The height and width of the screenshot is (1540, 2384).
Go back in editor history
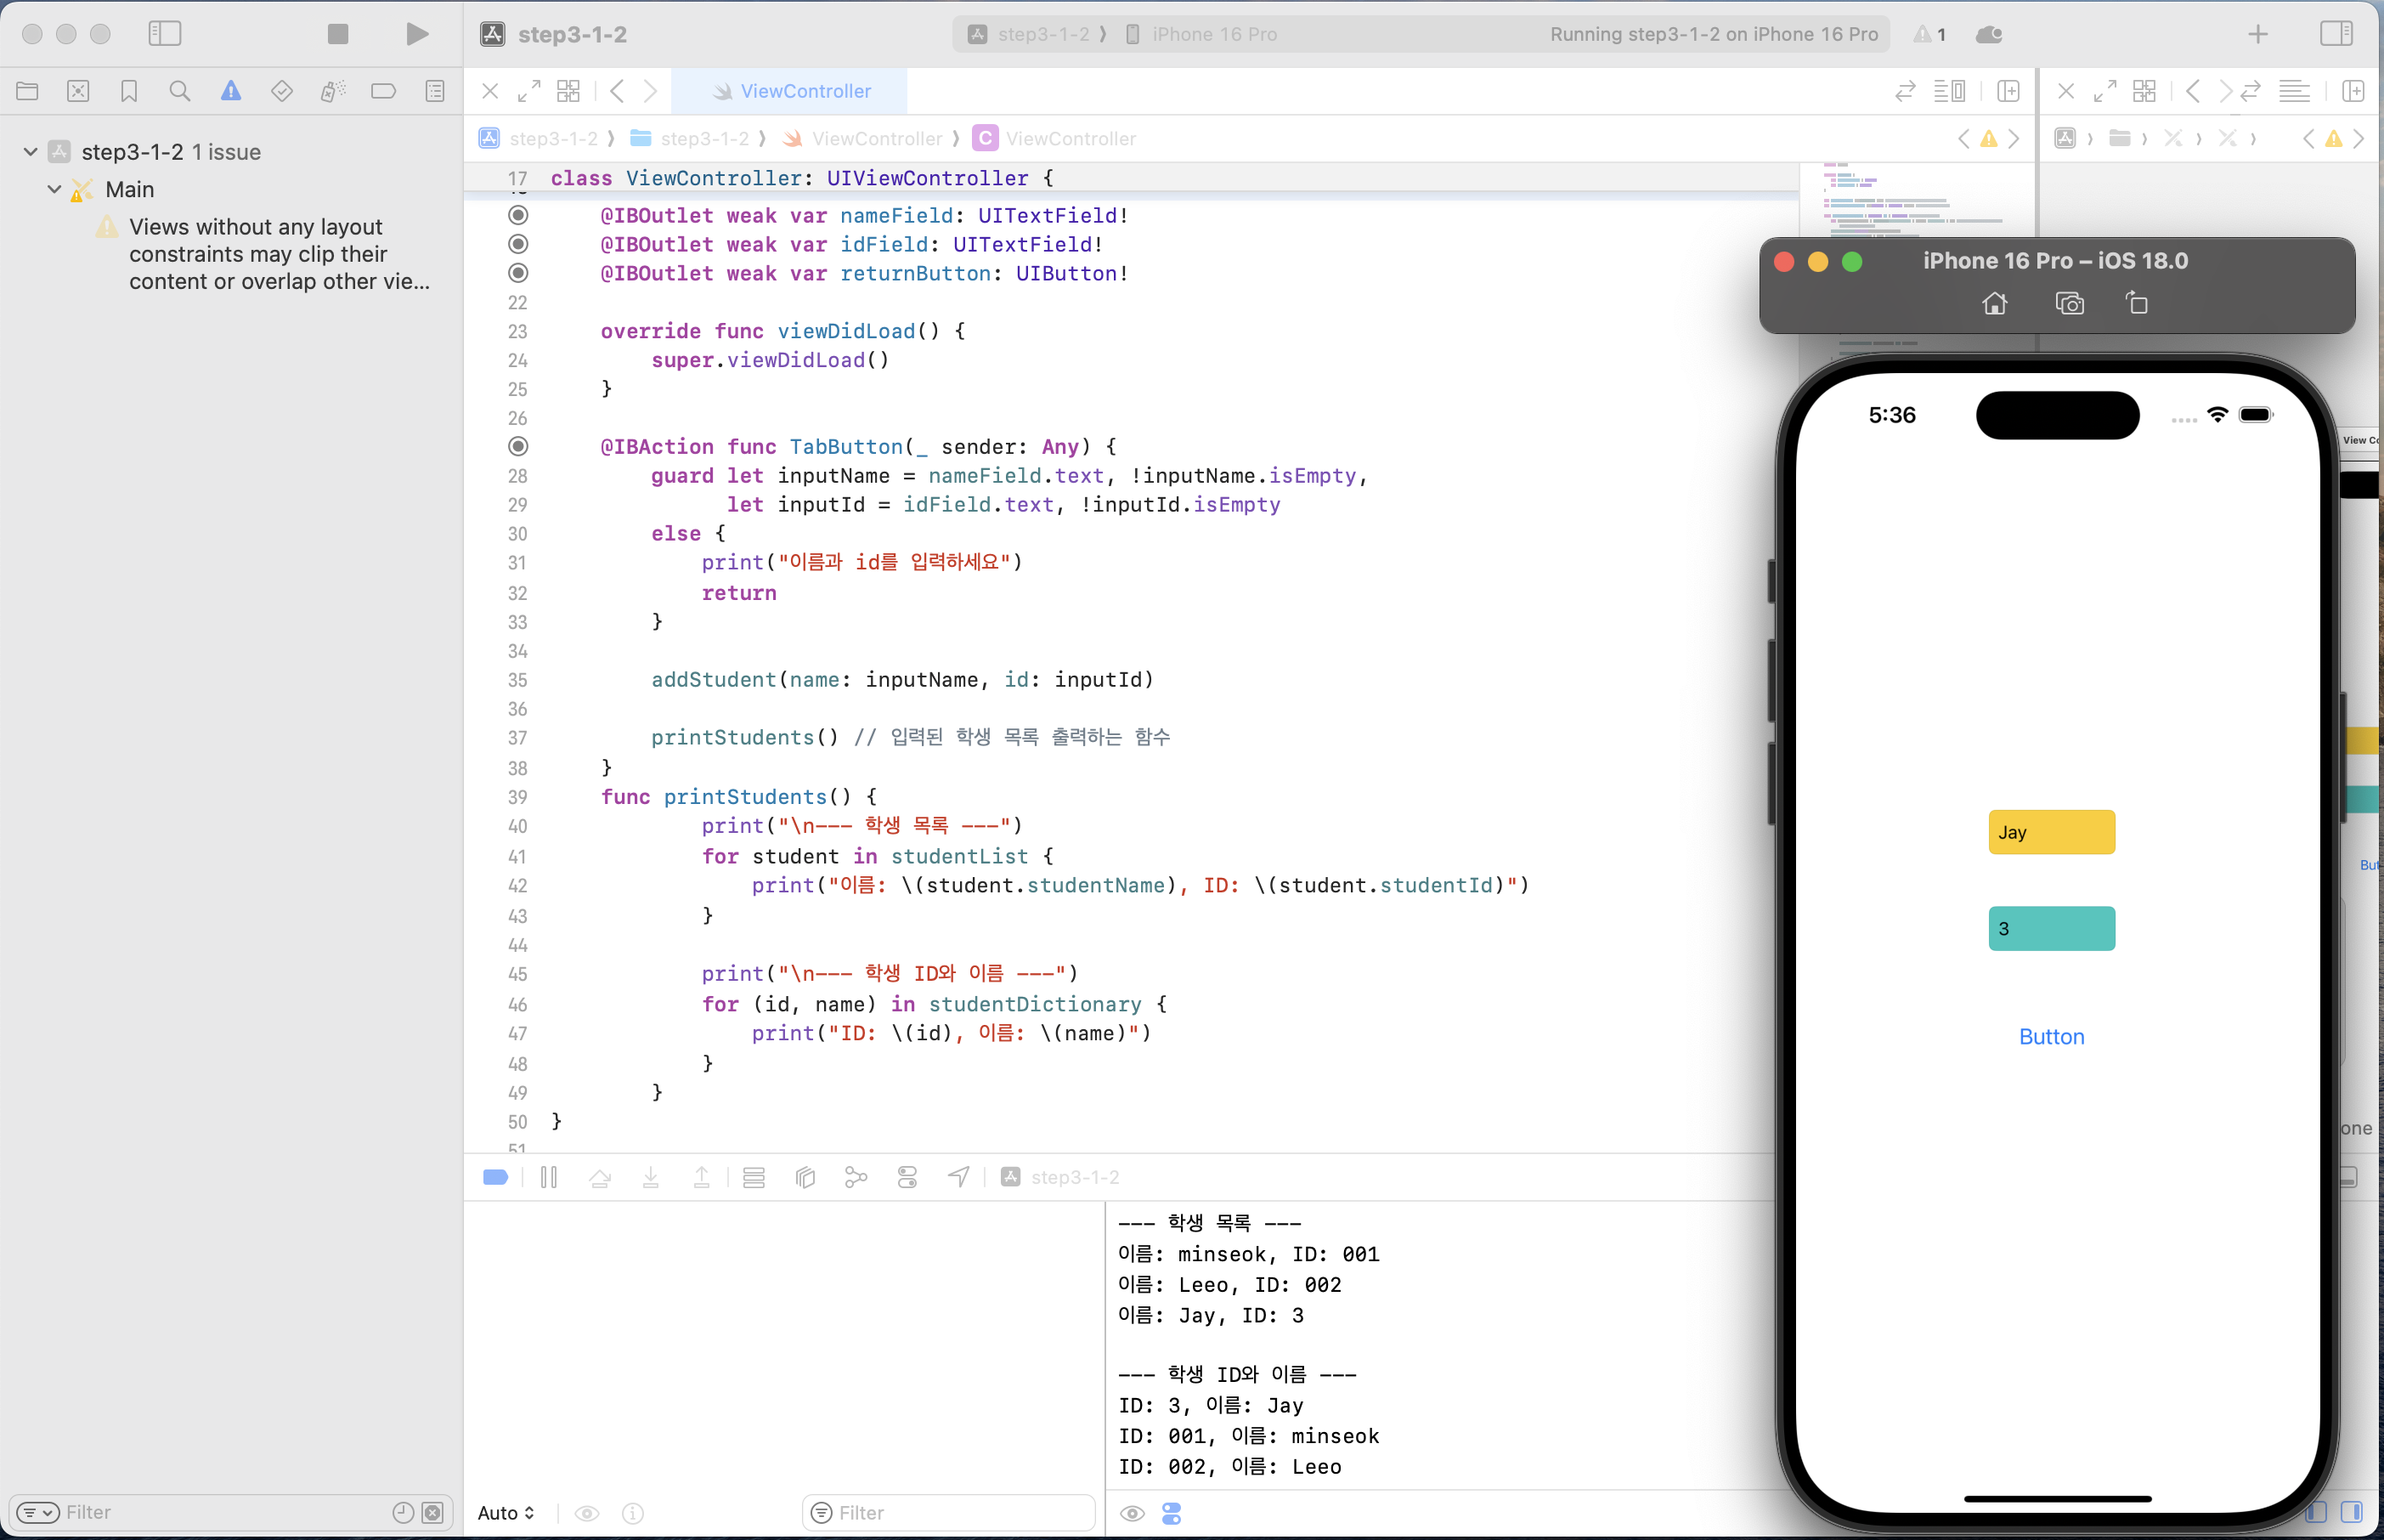(617, 91)
